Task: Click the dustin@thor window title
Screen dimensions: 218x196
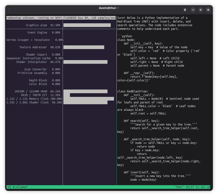Action: coord(109,8)
